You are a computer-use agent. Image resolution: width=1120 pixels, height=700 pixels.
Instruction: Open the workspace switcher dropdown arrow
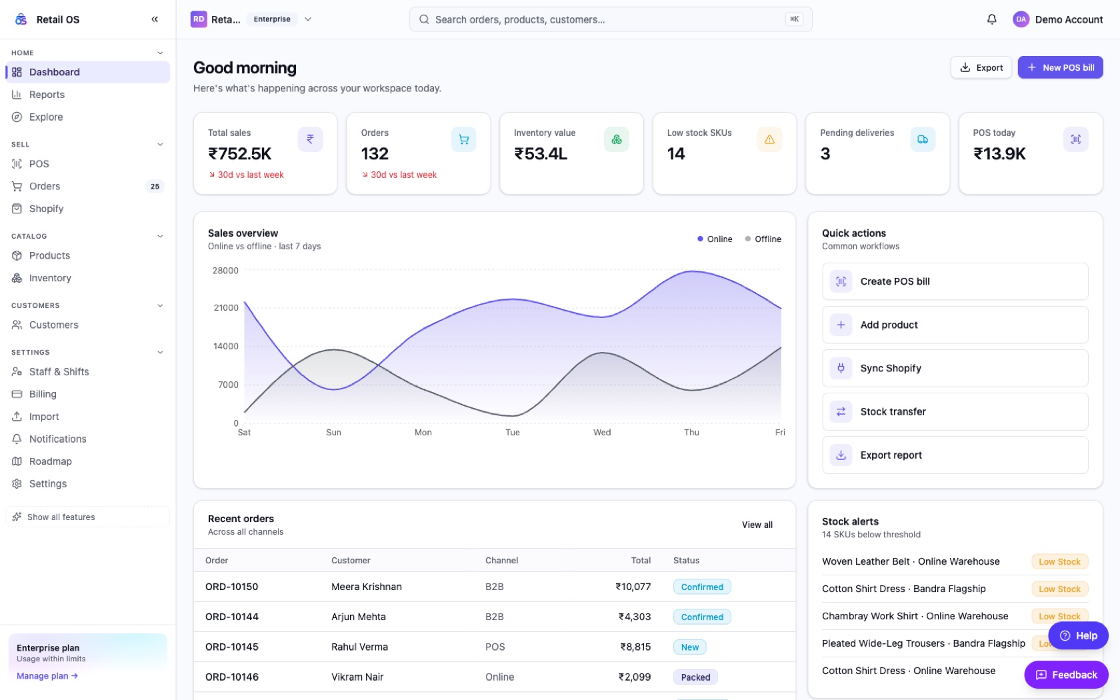click(x=308, y=19)
